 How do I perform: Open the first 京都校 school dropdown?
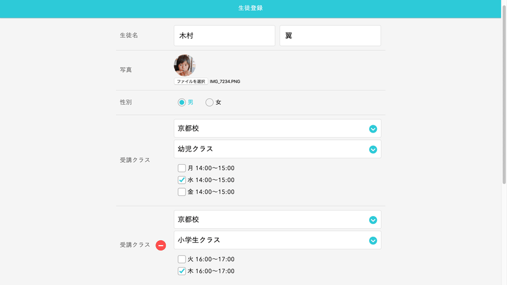click(x=278, y=128)
